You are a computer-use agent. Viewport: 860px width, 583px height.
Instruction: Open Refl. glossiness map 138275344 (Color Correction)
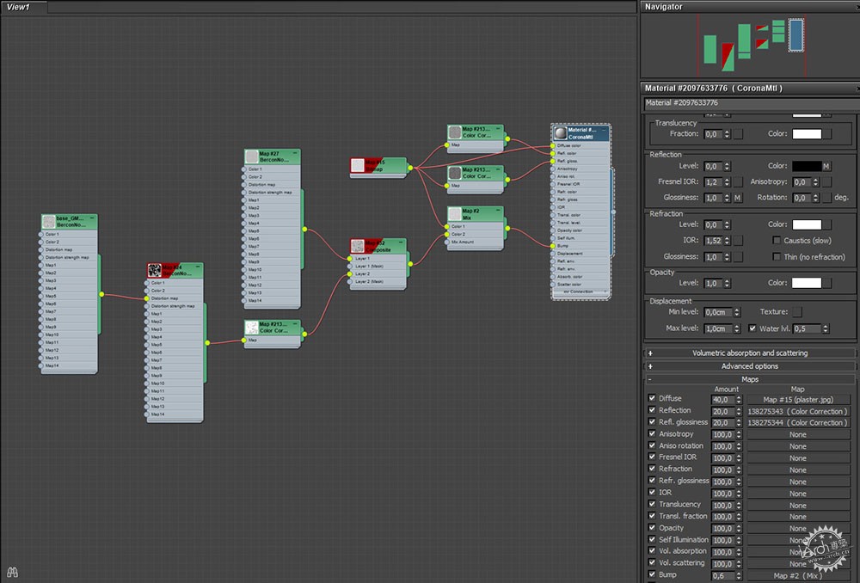point(798,423)
